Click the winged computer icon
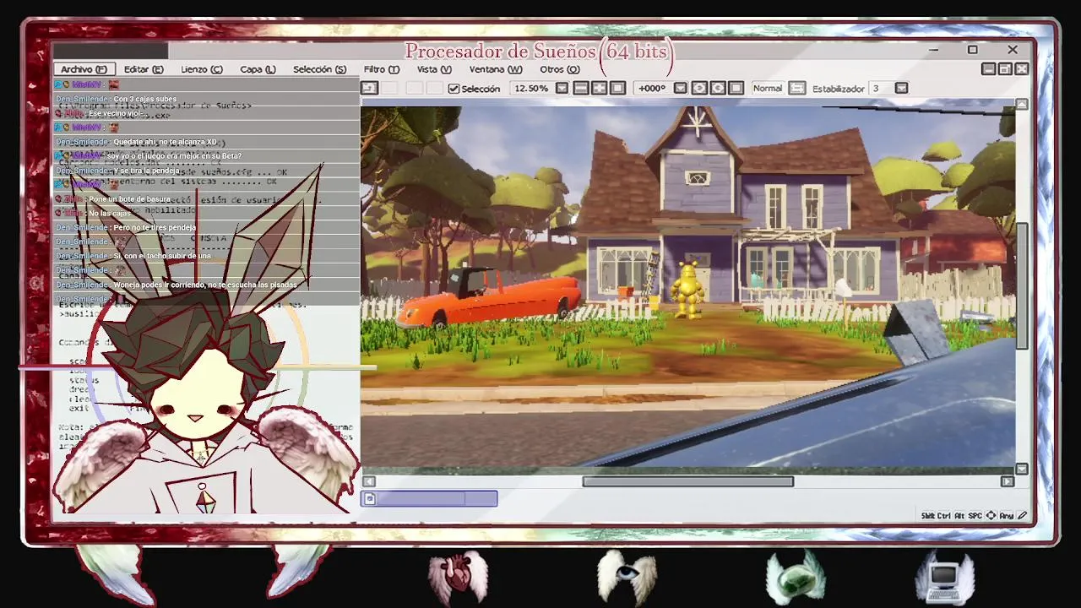 coord(946,578)
